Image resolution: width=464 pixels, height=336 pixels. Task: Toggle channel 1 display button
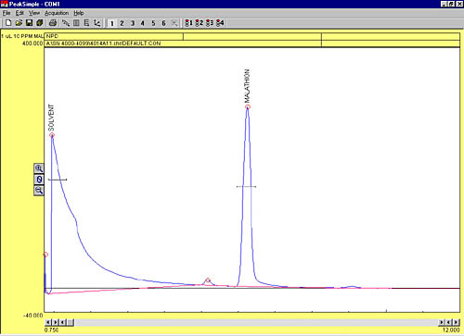pyautogui.click(x=112, y=23)
